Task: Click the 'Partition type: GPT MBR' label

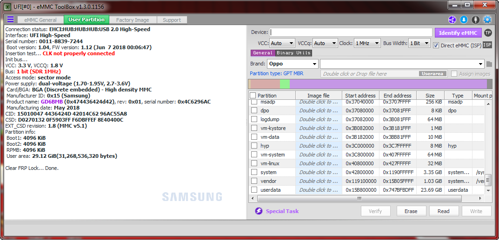Action: pyautogui.click(x=277, y=73)
